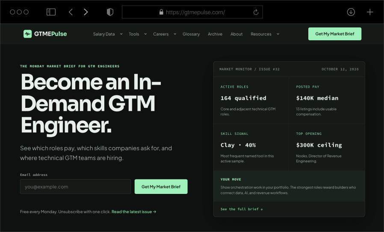
Task: Reload the page with the refresh icon
Action: 256,12
